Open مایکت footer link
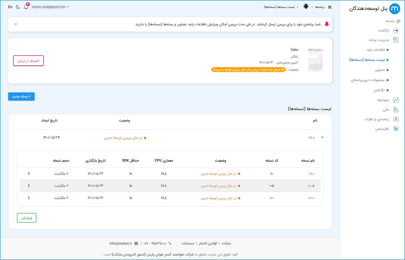The height and width of the screenshot is (260, 405). point(226,243)
